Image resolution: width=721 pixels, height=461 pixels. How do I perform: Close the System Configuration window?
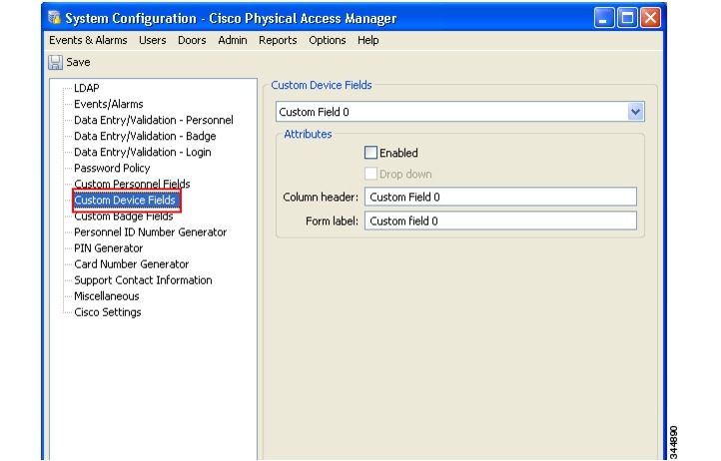tap(650, 18)
